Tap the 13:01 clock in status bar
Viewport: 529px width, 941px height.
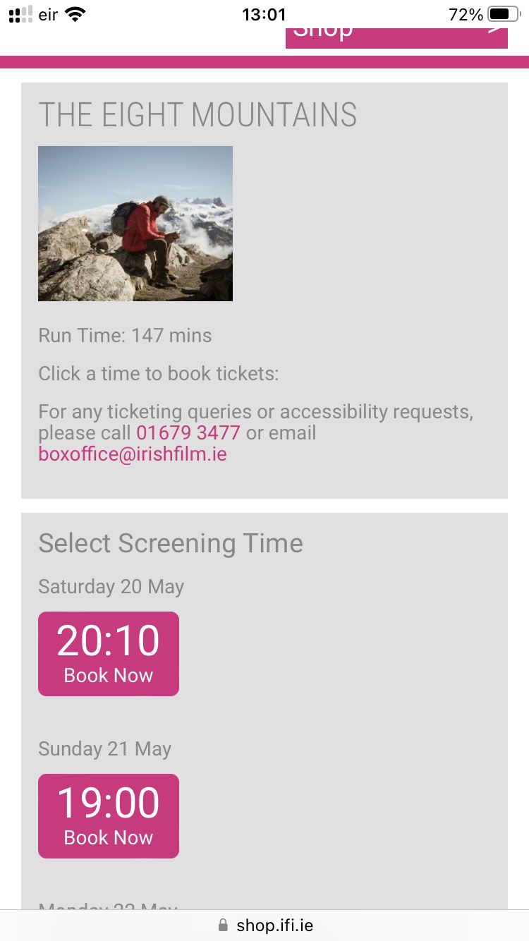pyautogui.click(x=264, y=15)
